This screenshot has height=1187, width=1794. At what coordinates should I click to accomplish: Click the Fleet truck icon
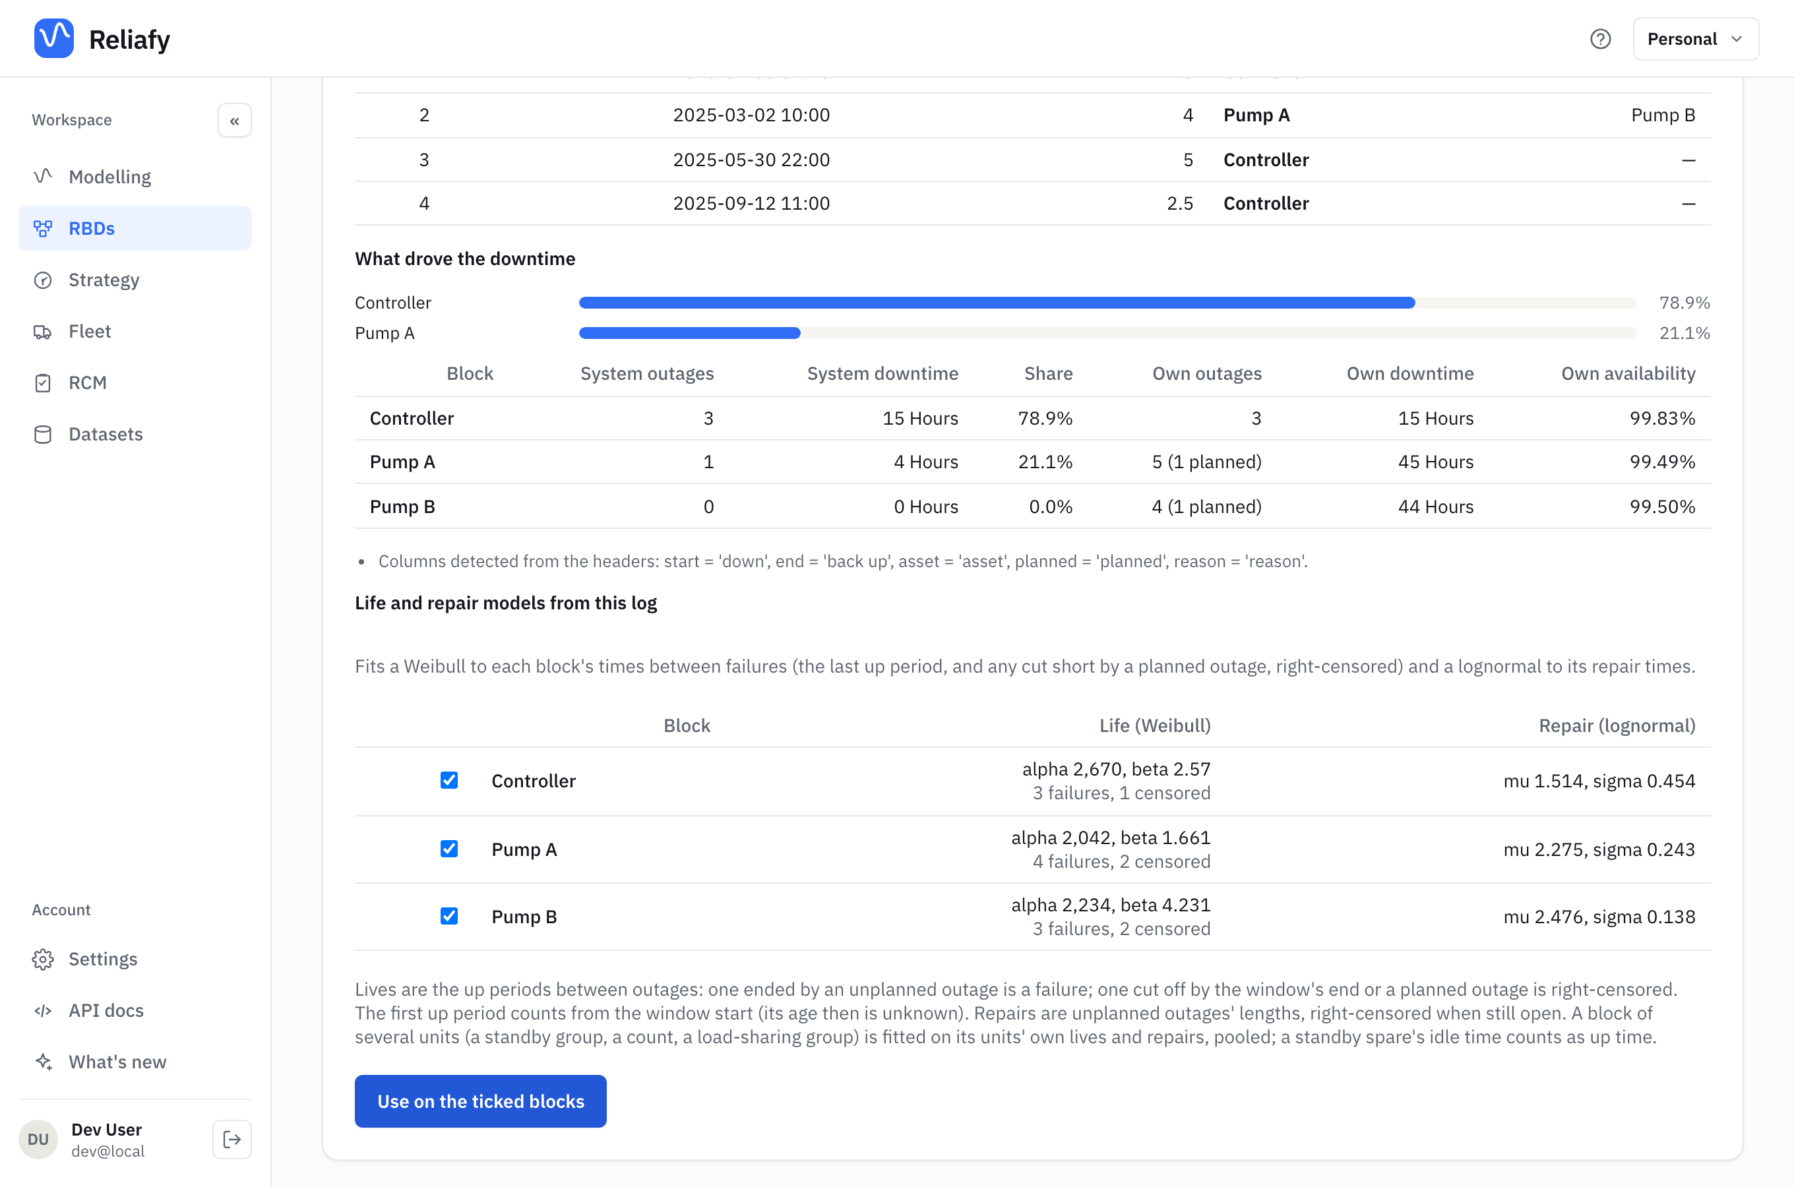[43, 331]
